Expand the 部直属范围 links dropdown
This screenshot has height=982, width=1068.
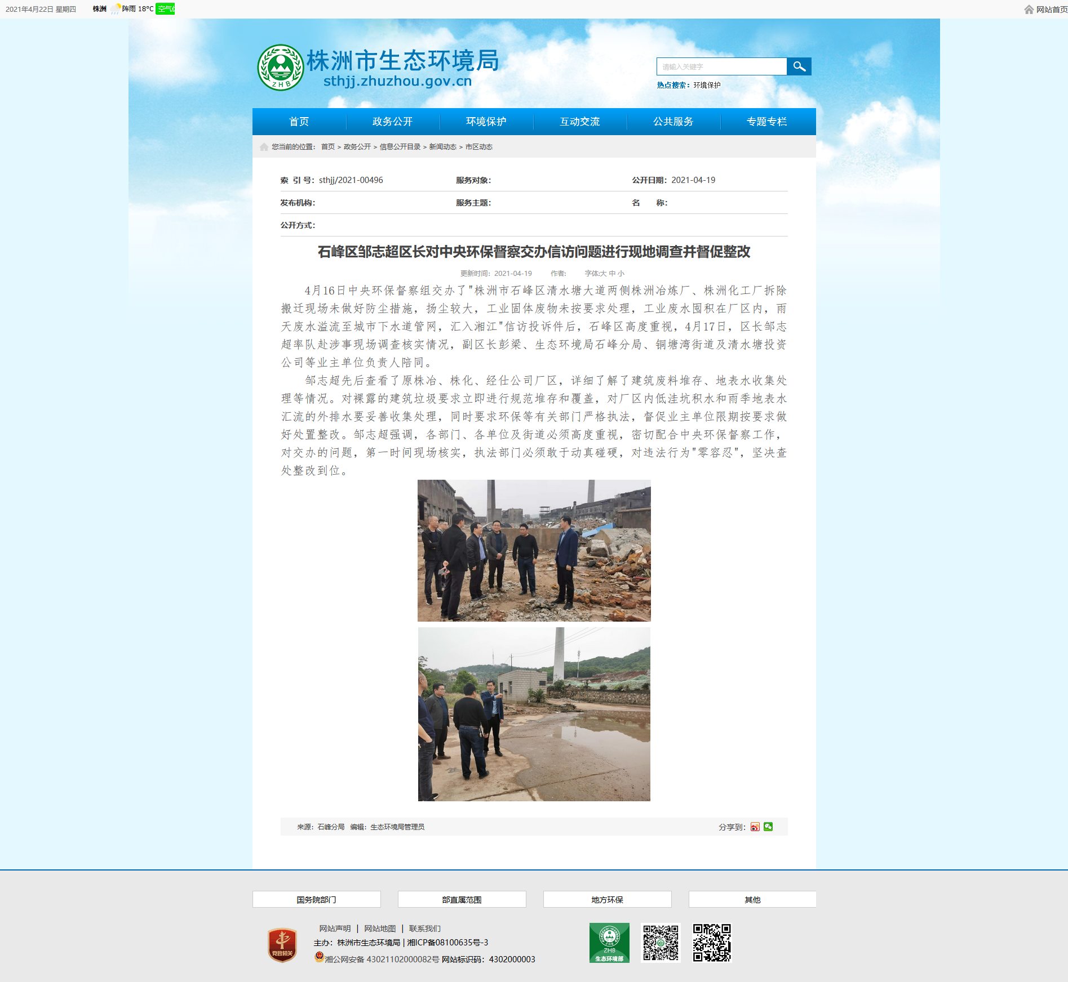click(462, 899)
